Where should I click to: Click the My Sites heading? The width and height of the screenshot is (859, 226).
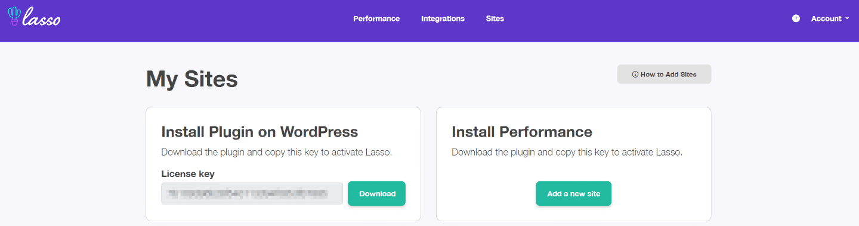192,79
